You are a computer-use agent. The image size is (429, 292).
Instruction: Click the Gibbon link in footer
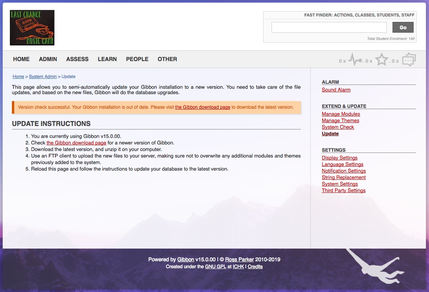(x=186, y=259)
